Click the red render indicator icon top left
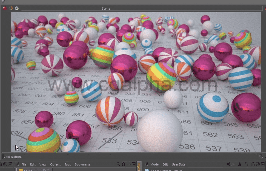Viewport: 266px width, 171px height. [x=4, y=9]
